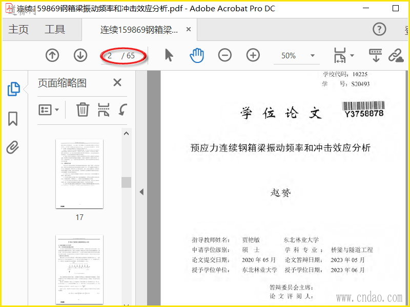Image resolution: width=410 pixels, height=307 pixels.
Task: Click the scrolling page mode icon
Action: coord(376,55)
